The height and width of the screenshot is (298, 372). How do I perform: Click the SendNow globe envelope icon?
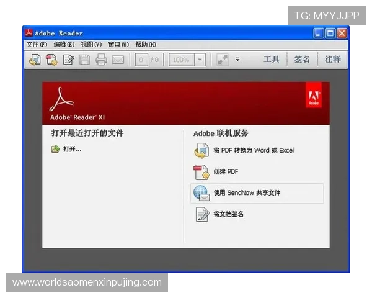[201, 193]
